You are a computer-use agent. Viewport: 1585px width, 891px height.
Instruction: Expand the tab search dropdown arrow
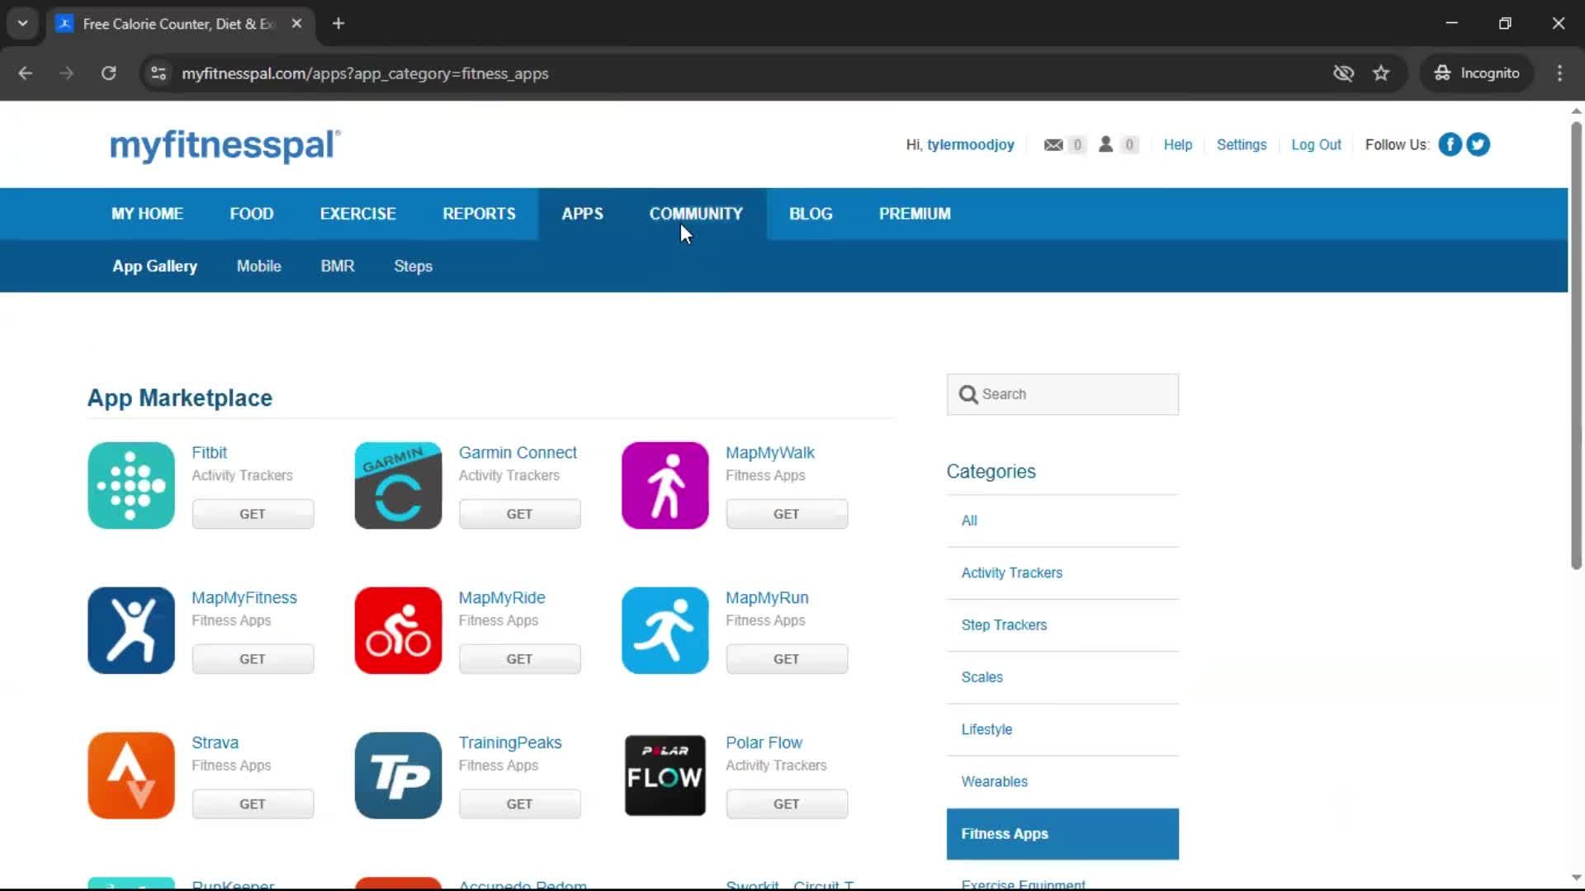pyautogui.click(x=23, y=23)
